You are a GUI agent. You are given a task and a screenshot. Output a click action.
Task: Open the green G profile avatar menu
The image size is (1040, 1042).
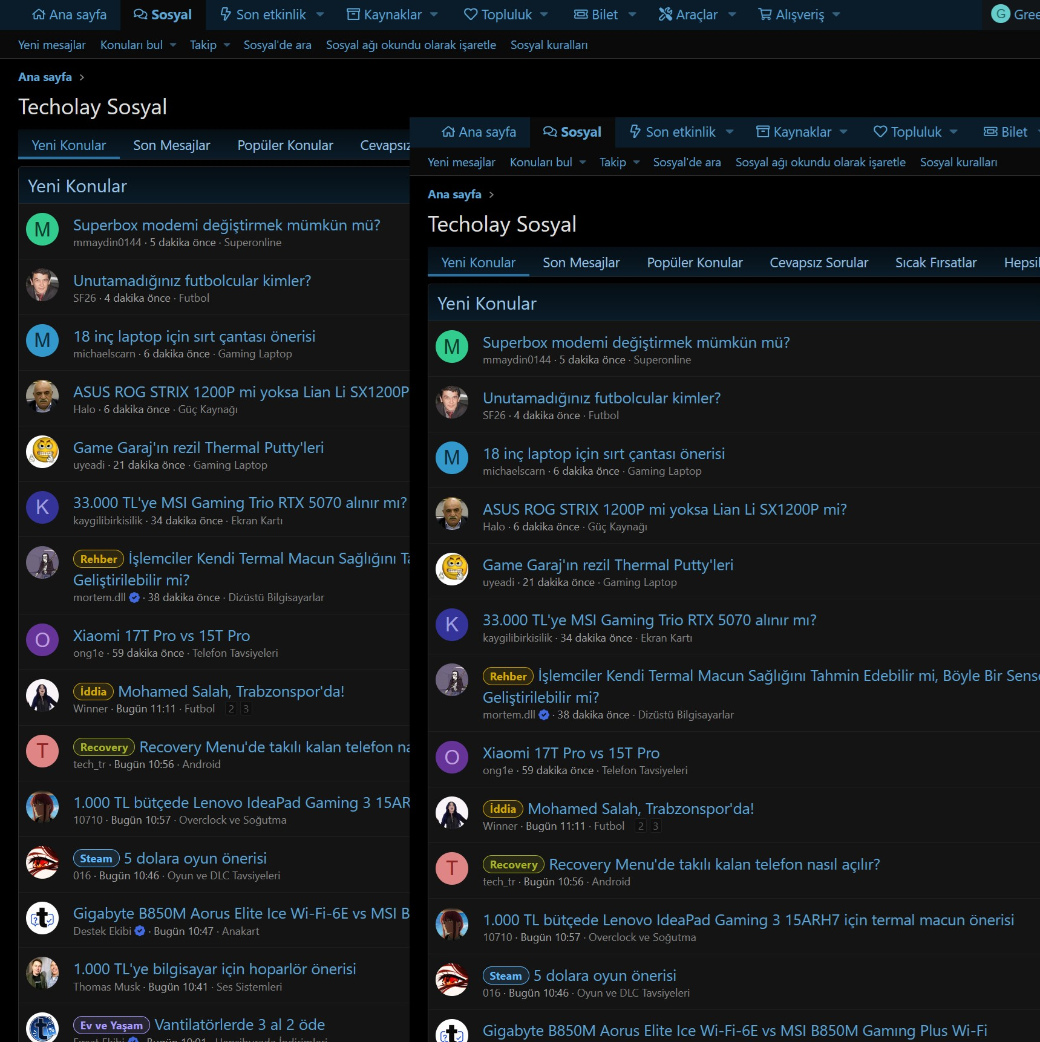[1001, 14]
